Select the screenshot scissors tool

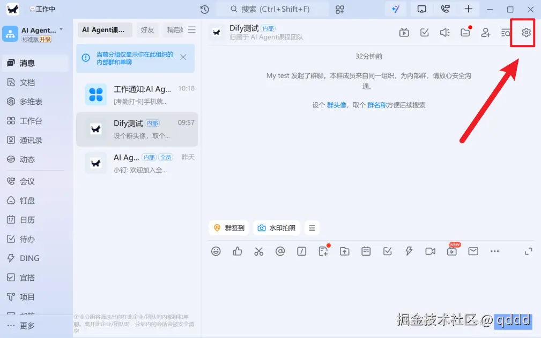coord(259,251)
